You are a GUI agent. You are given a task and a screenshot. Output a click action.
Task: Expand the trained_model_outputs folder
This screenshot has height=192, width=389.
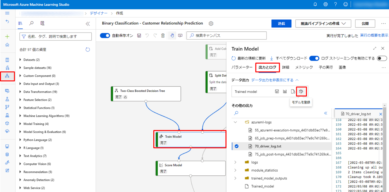[235, 178]
